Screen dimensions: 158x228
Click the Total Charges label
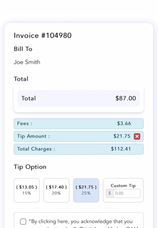pyautogui.click(x=36, y=149)
